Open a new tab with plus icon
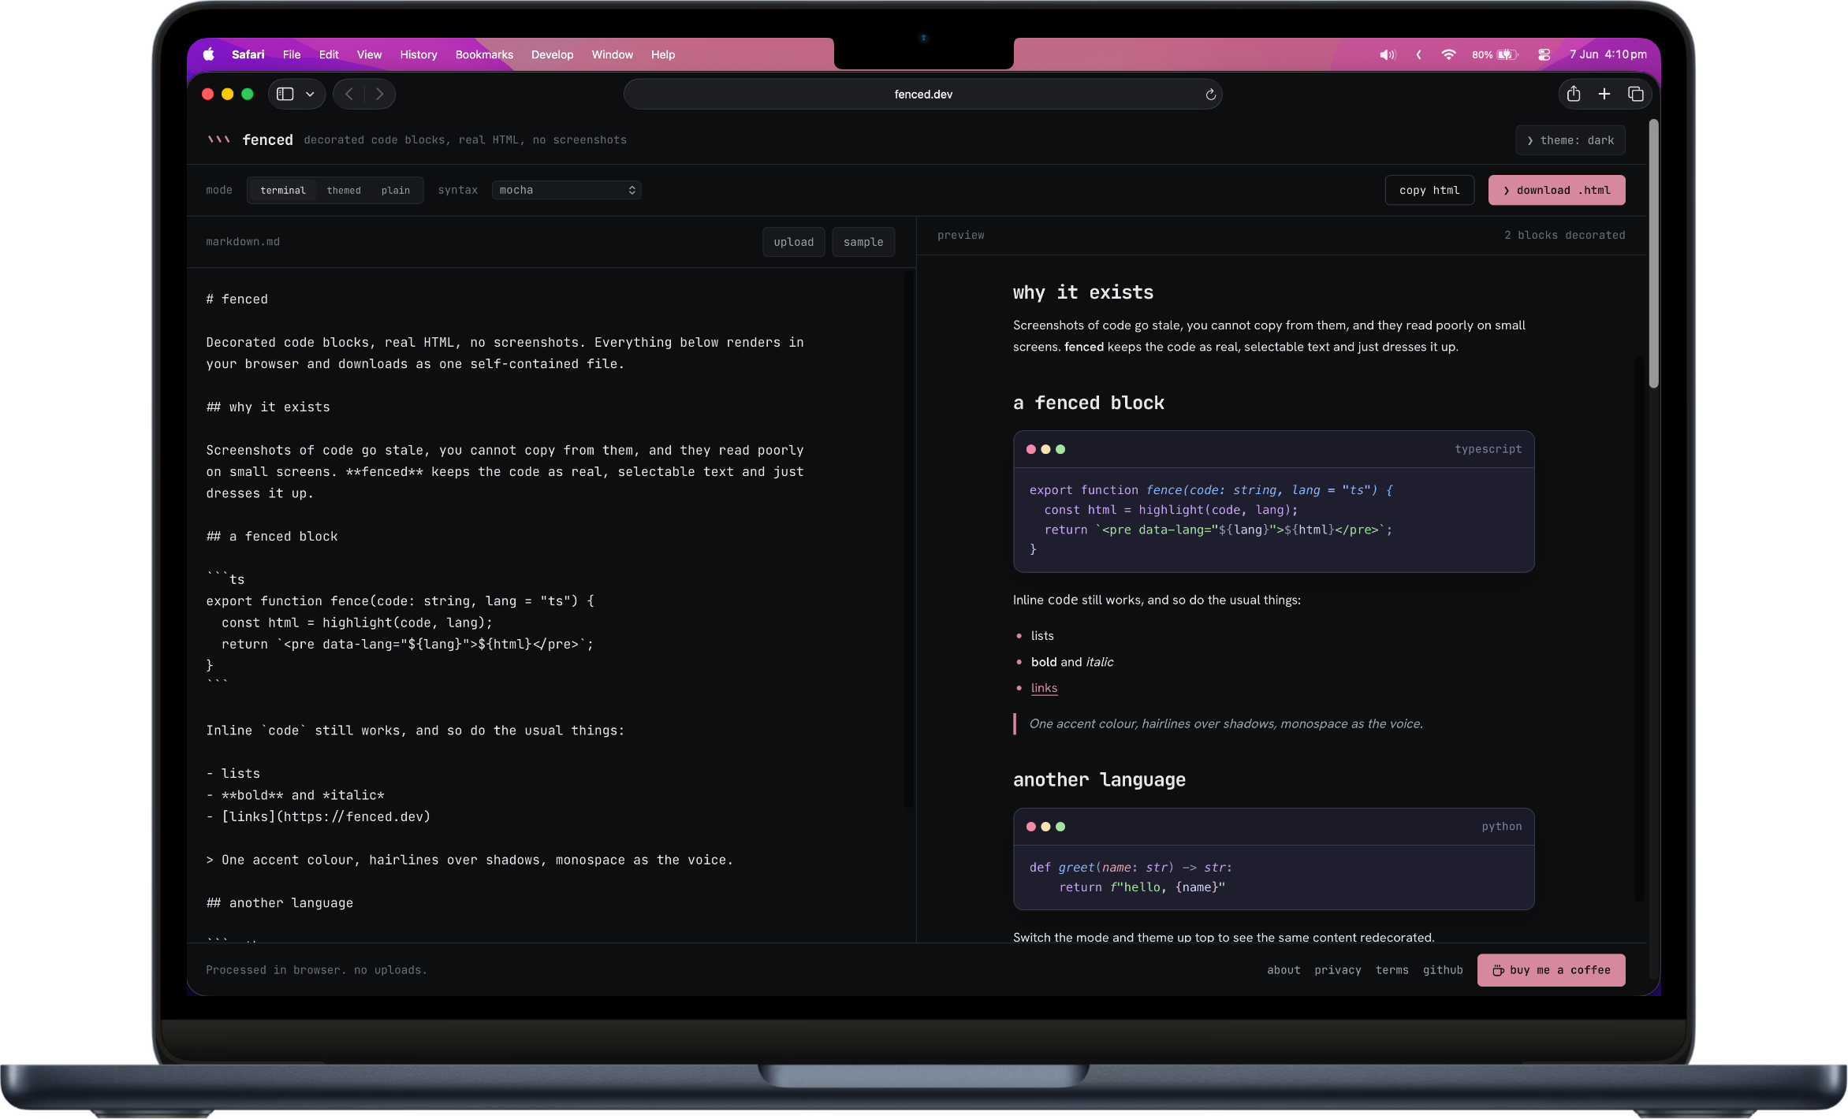1848x1119 pixels. 1604,95
